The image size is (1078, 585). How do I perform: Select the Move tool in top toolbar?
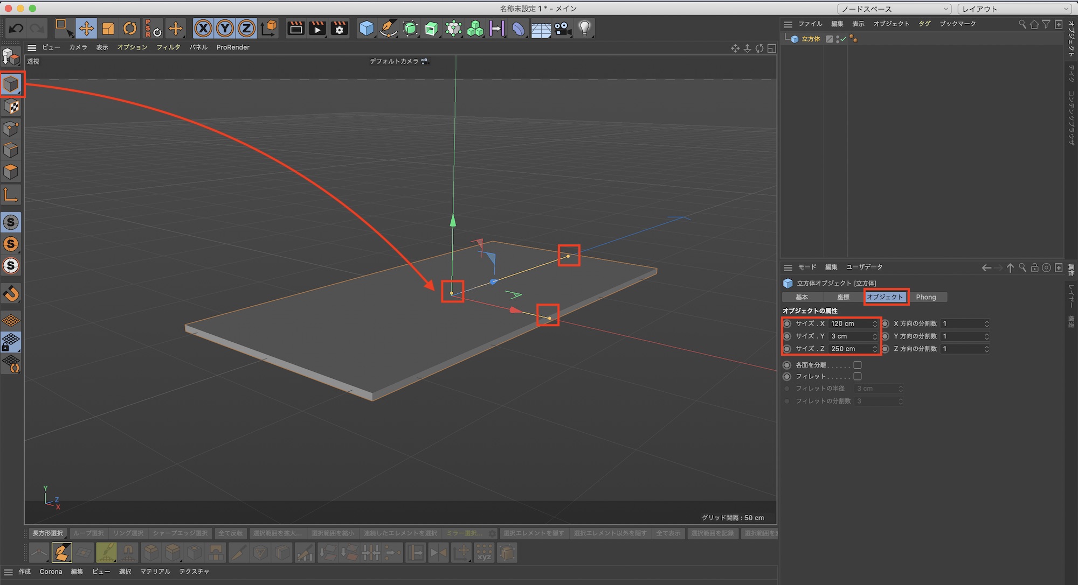86,28
